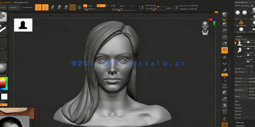Viewport: 255px width, 127px height.
Task: Adjust the lower slider beside first brush-circle icon
Action: [x=158, y=9]
